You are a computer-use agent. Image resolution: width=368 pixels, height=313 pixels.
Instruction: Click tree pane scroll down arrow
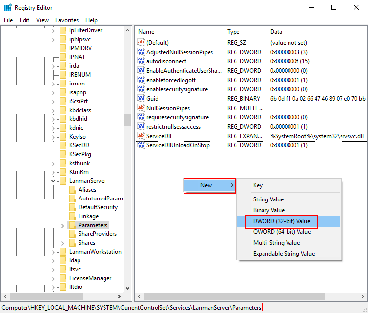click(x=127, y=288)
